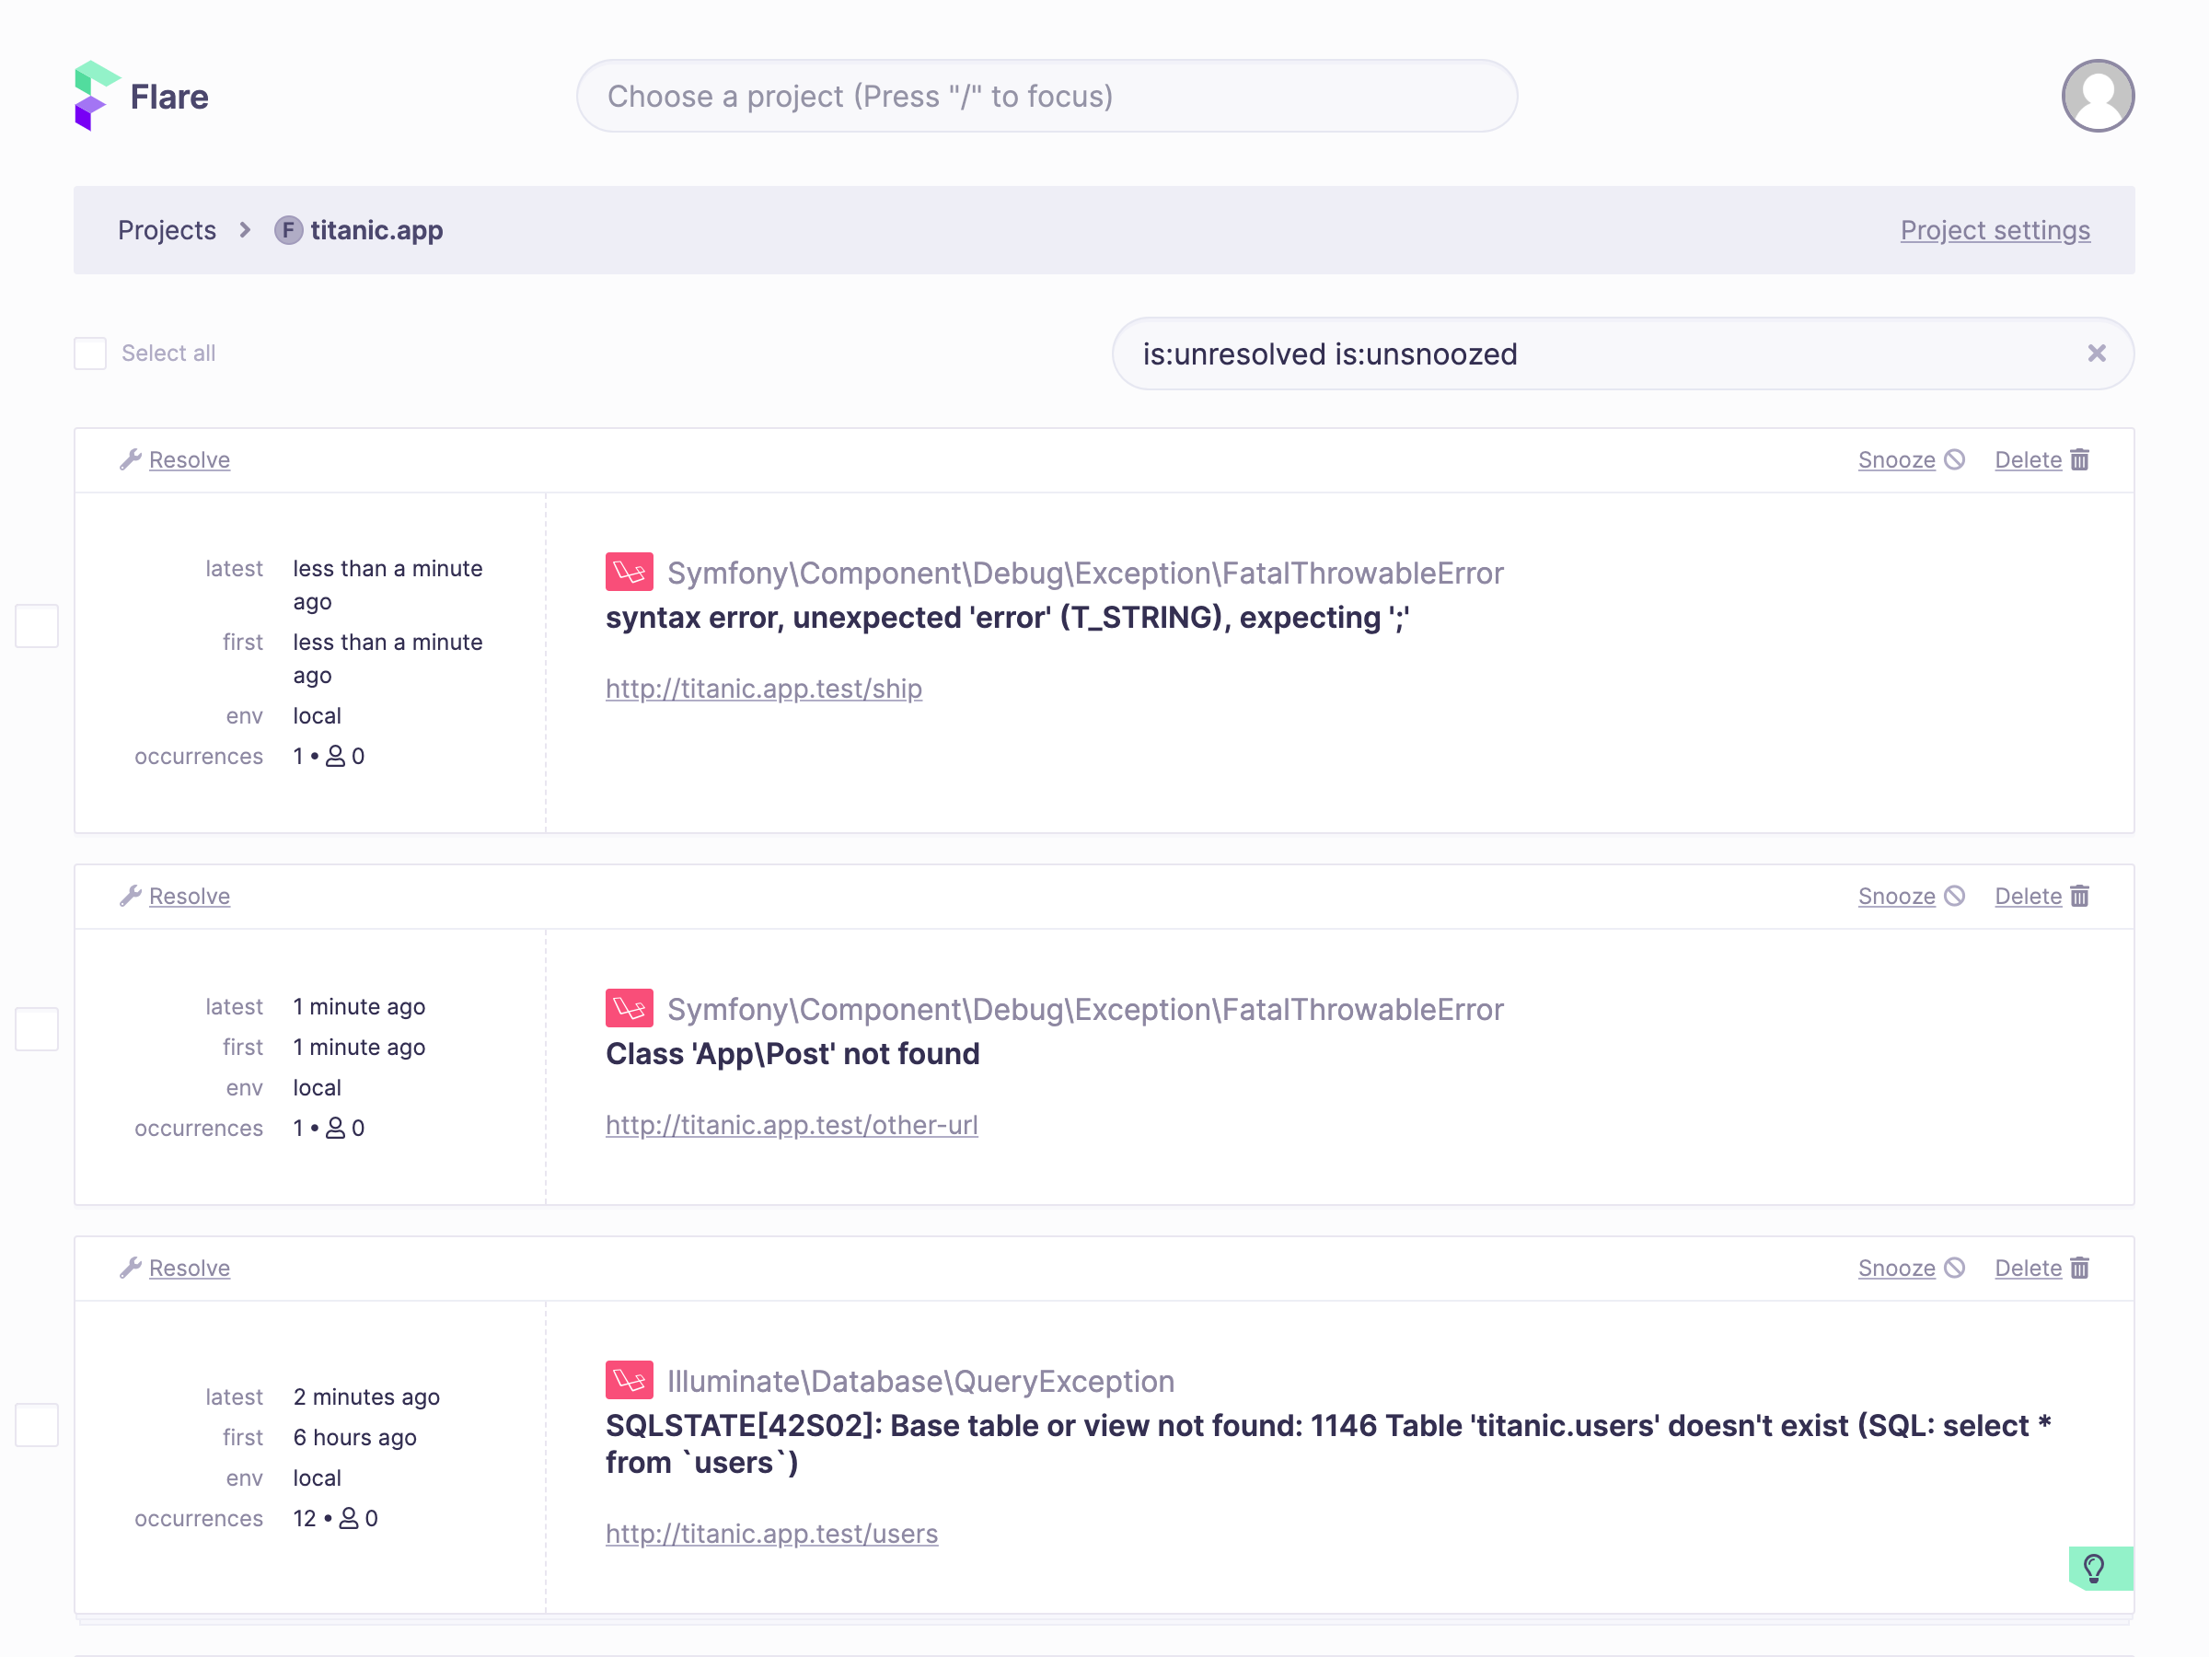Open the Class 'App\Post' not found message

[792, 1055]
